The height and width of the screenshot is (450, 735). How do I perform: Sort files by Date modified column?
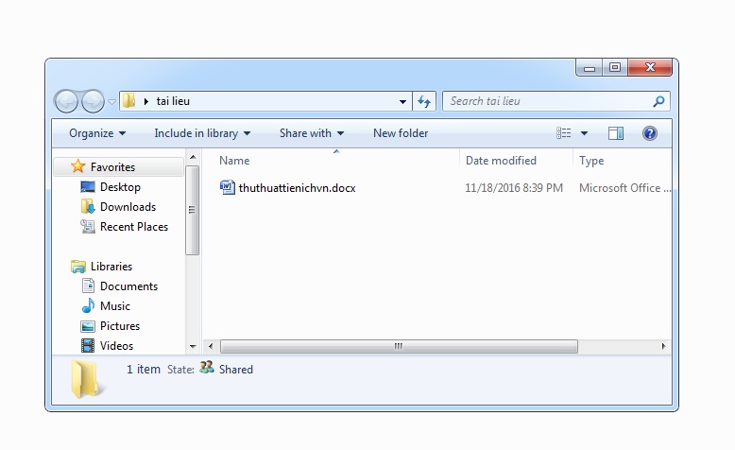coord(501,161)
